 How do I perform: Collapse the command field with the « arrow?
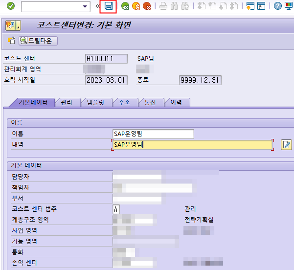pyautogui.click(x=97, y=6)
